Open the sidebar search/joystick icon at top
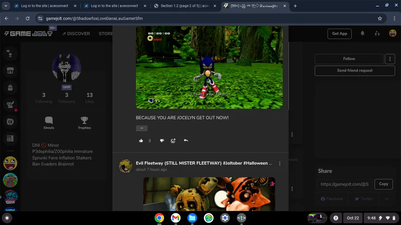This screenshot has height=225, width=401. [10, 54]
